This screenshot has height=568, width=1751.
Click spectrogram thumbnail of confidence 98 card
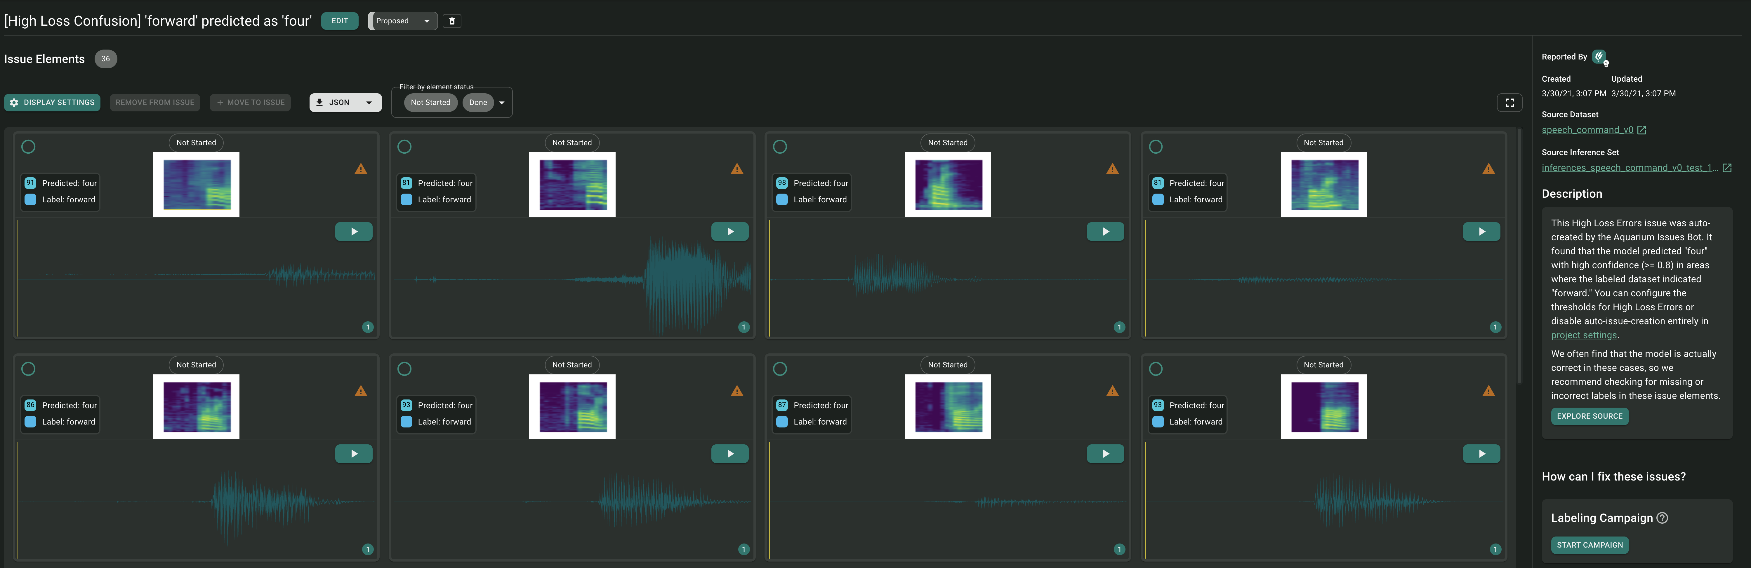point(948,185)
